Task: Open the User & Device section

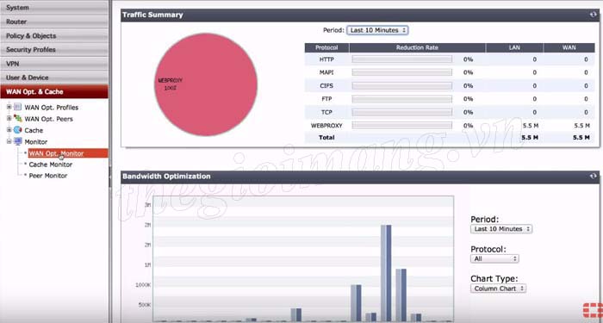Action: 54,78
